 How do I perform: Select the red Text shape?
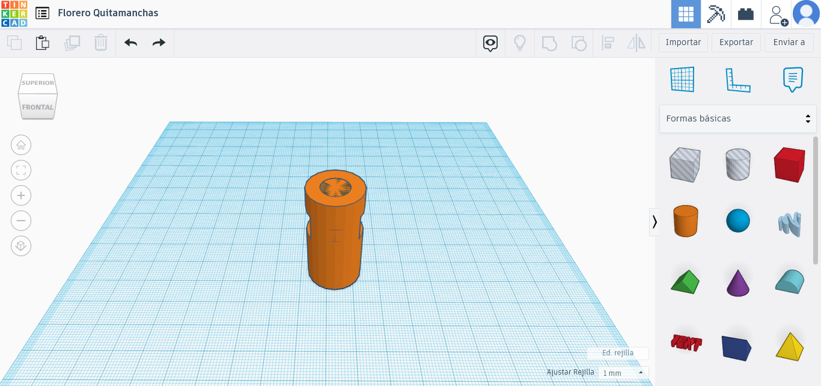[686, 343]
